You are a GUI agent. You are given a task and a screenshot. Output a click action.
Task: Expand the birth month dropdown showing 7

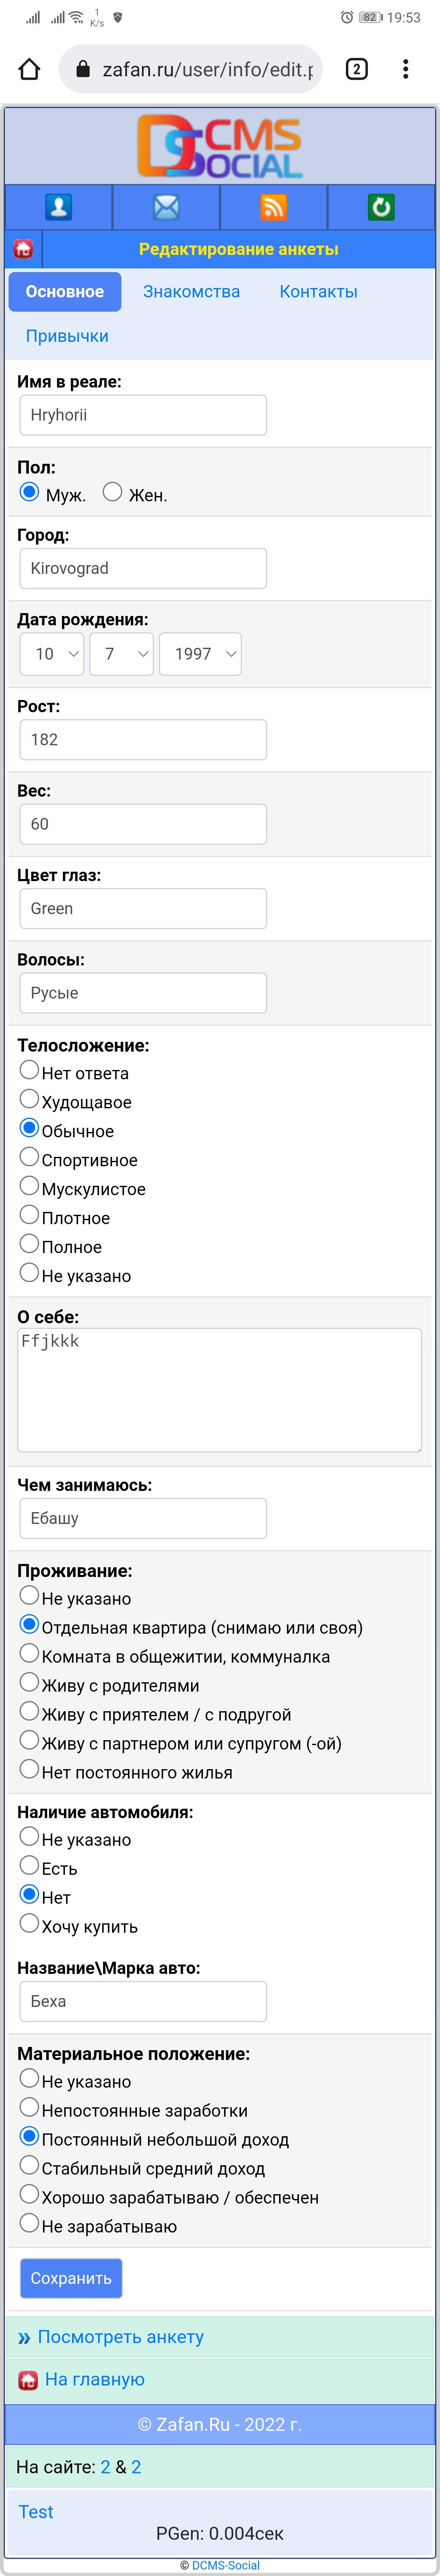(122, 654)
